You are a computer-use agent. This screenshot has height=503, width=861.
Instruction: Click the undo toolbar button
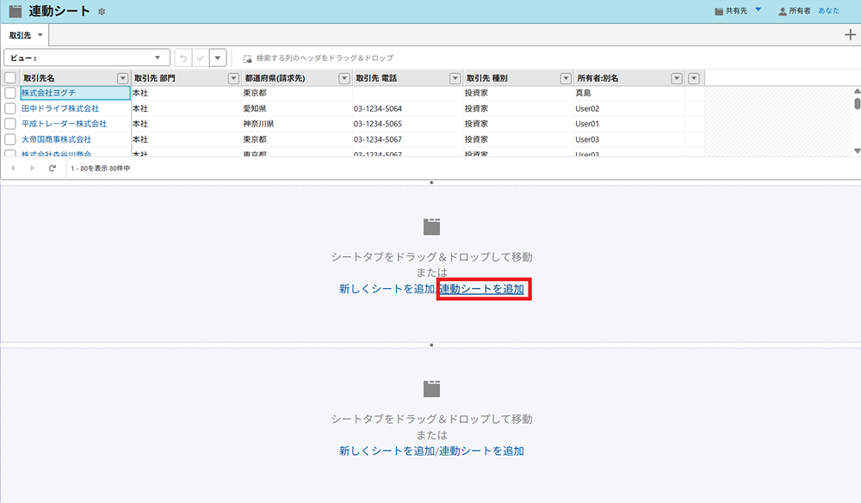[x=183, y=58]
